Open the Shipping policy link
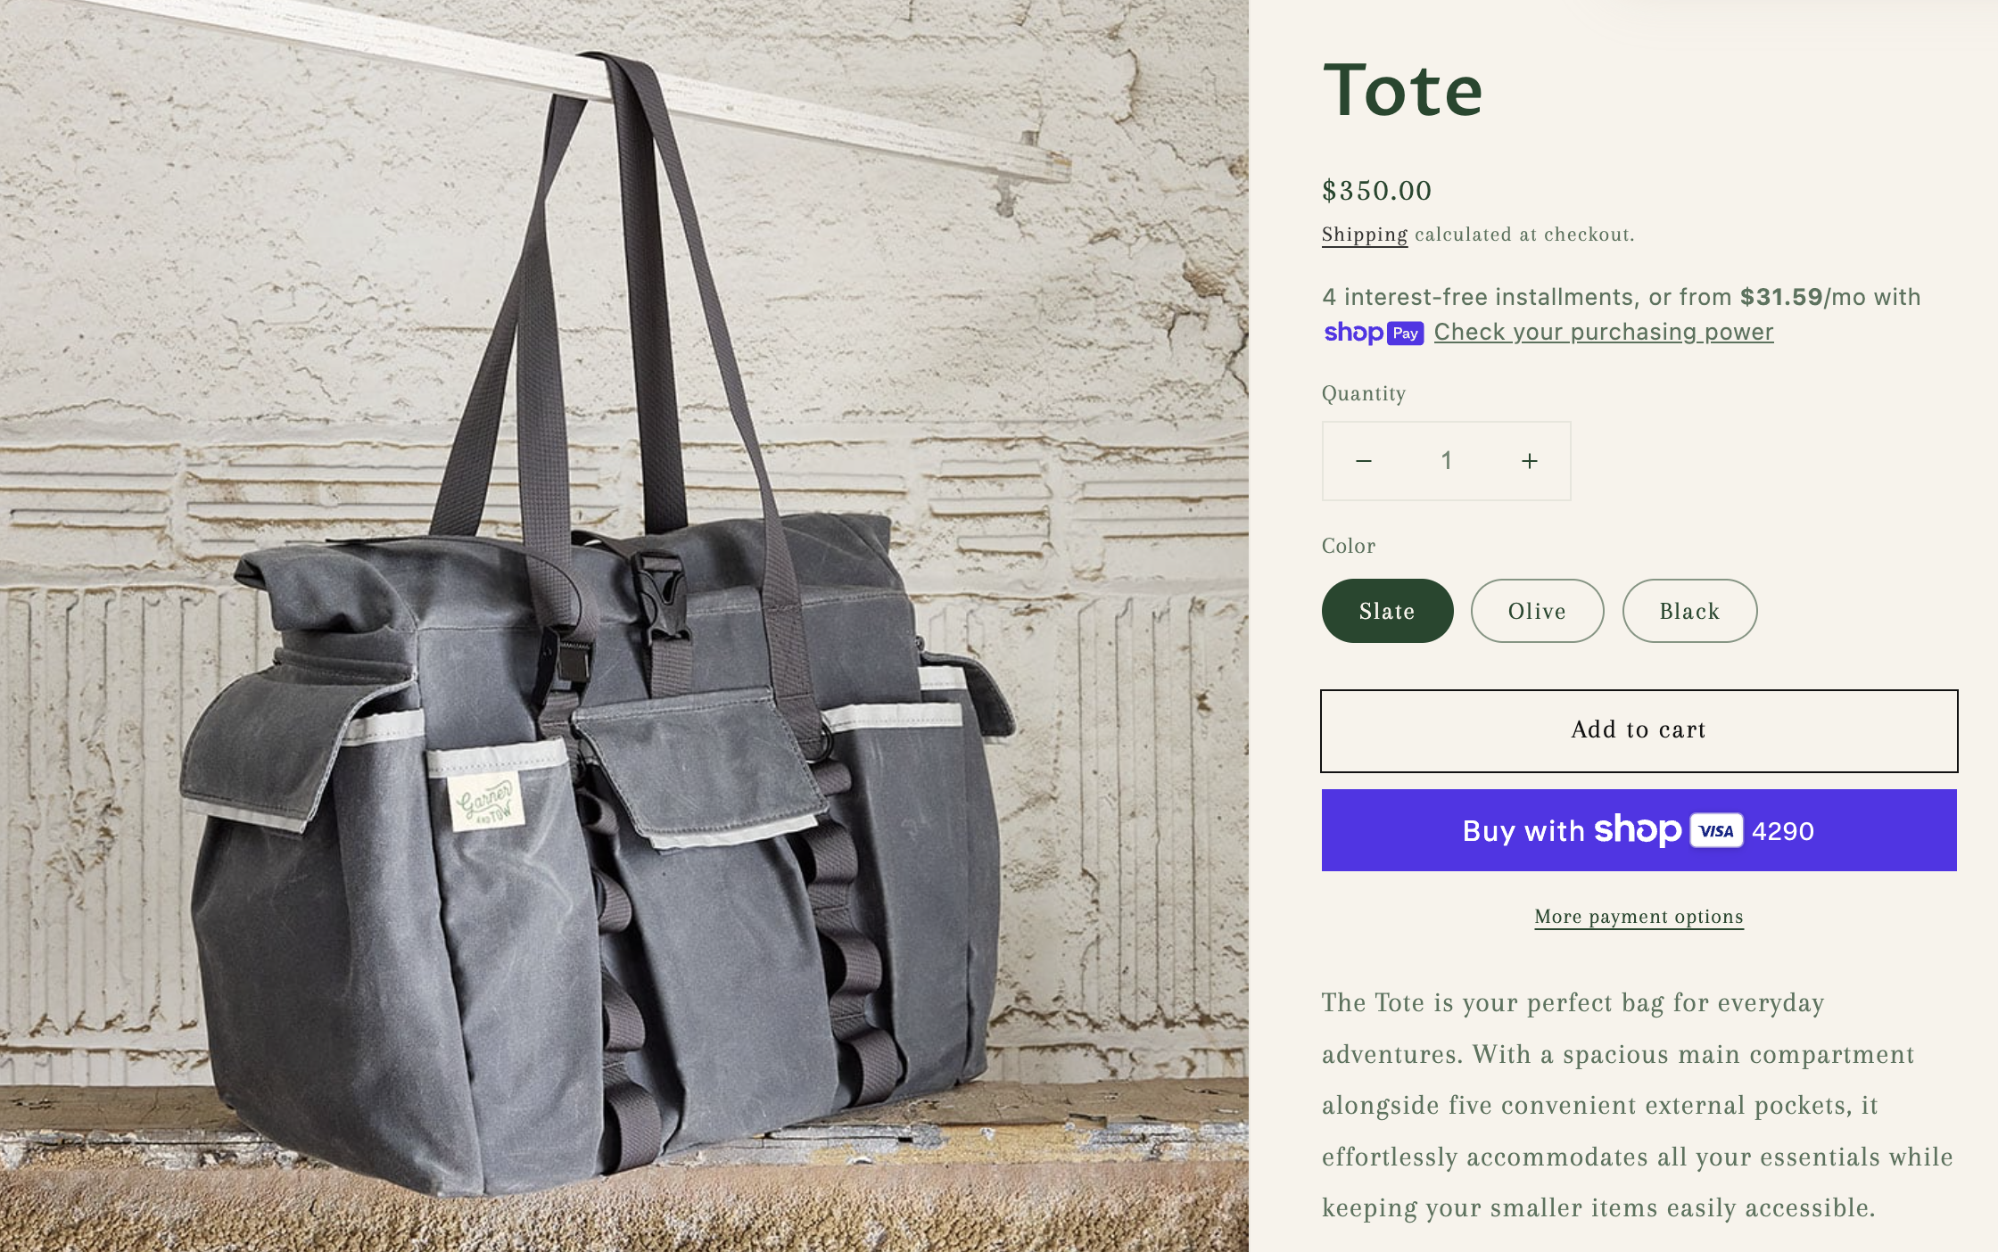 click(x=1365, y=235)
